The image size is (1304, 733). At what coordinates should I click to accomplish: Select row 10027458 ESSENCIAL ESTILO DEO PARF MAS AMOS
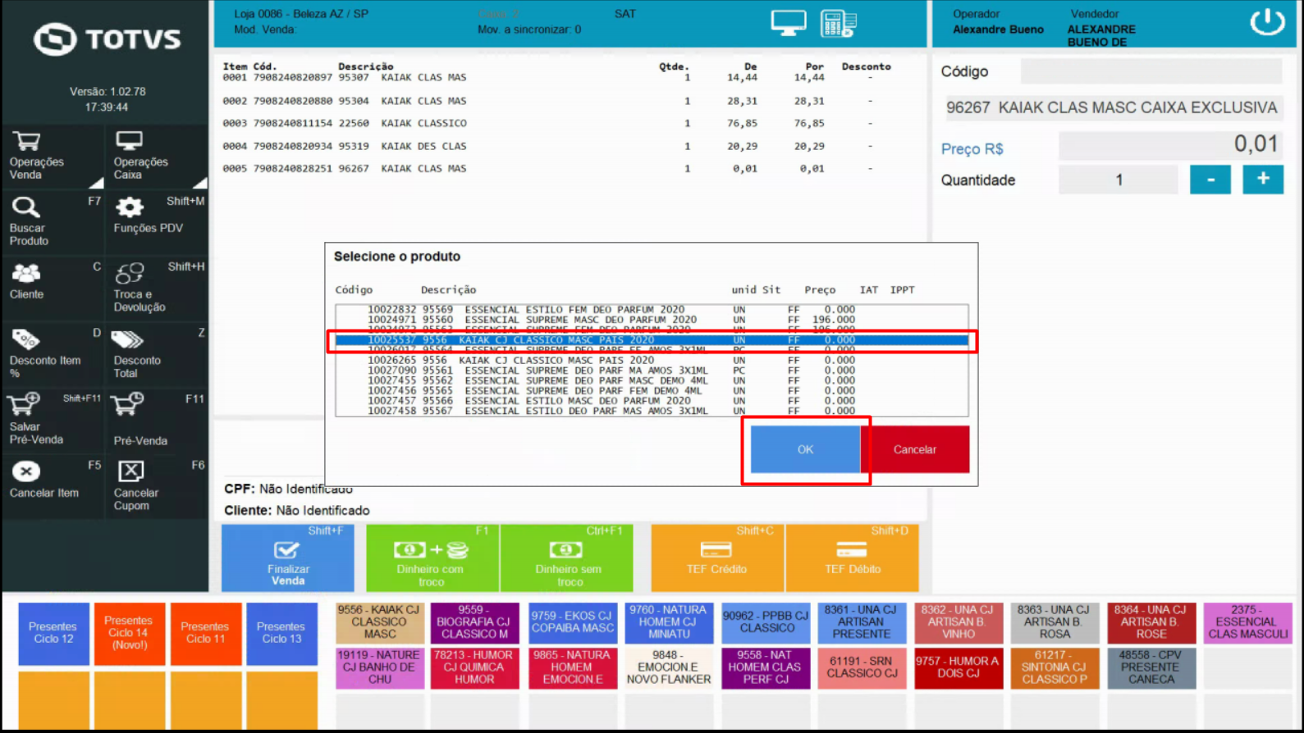pos(652,411)
